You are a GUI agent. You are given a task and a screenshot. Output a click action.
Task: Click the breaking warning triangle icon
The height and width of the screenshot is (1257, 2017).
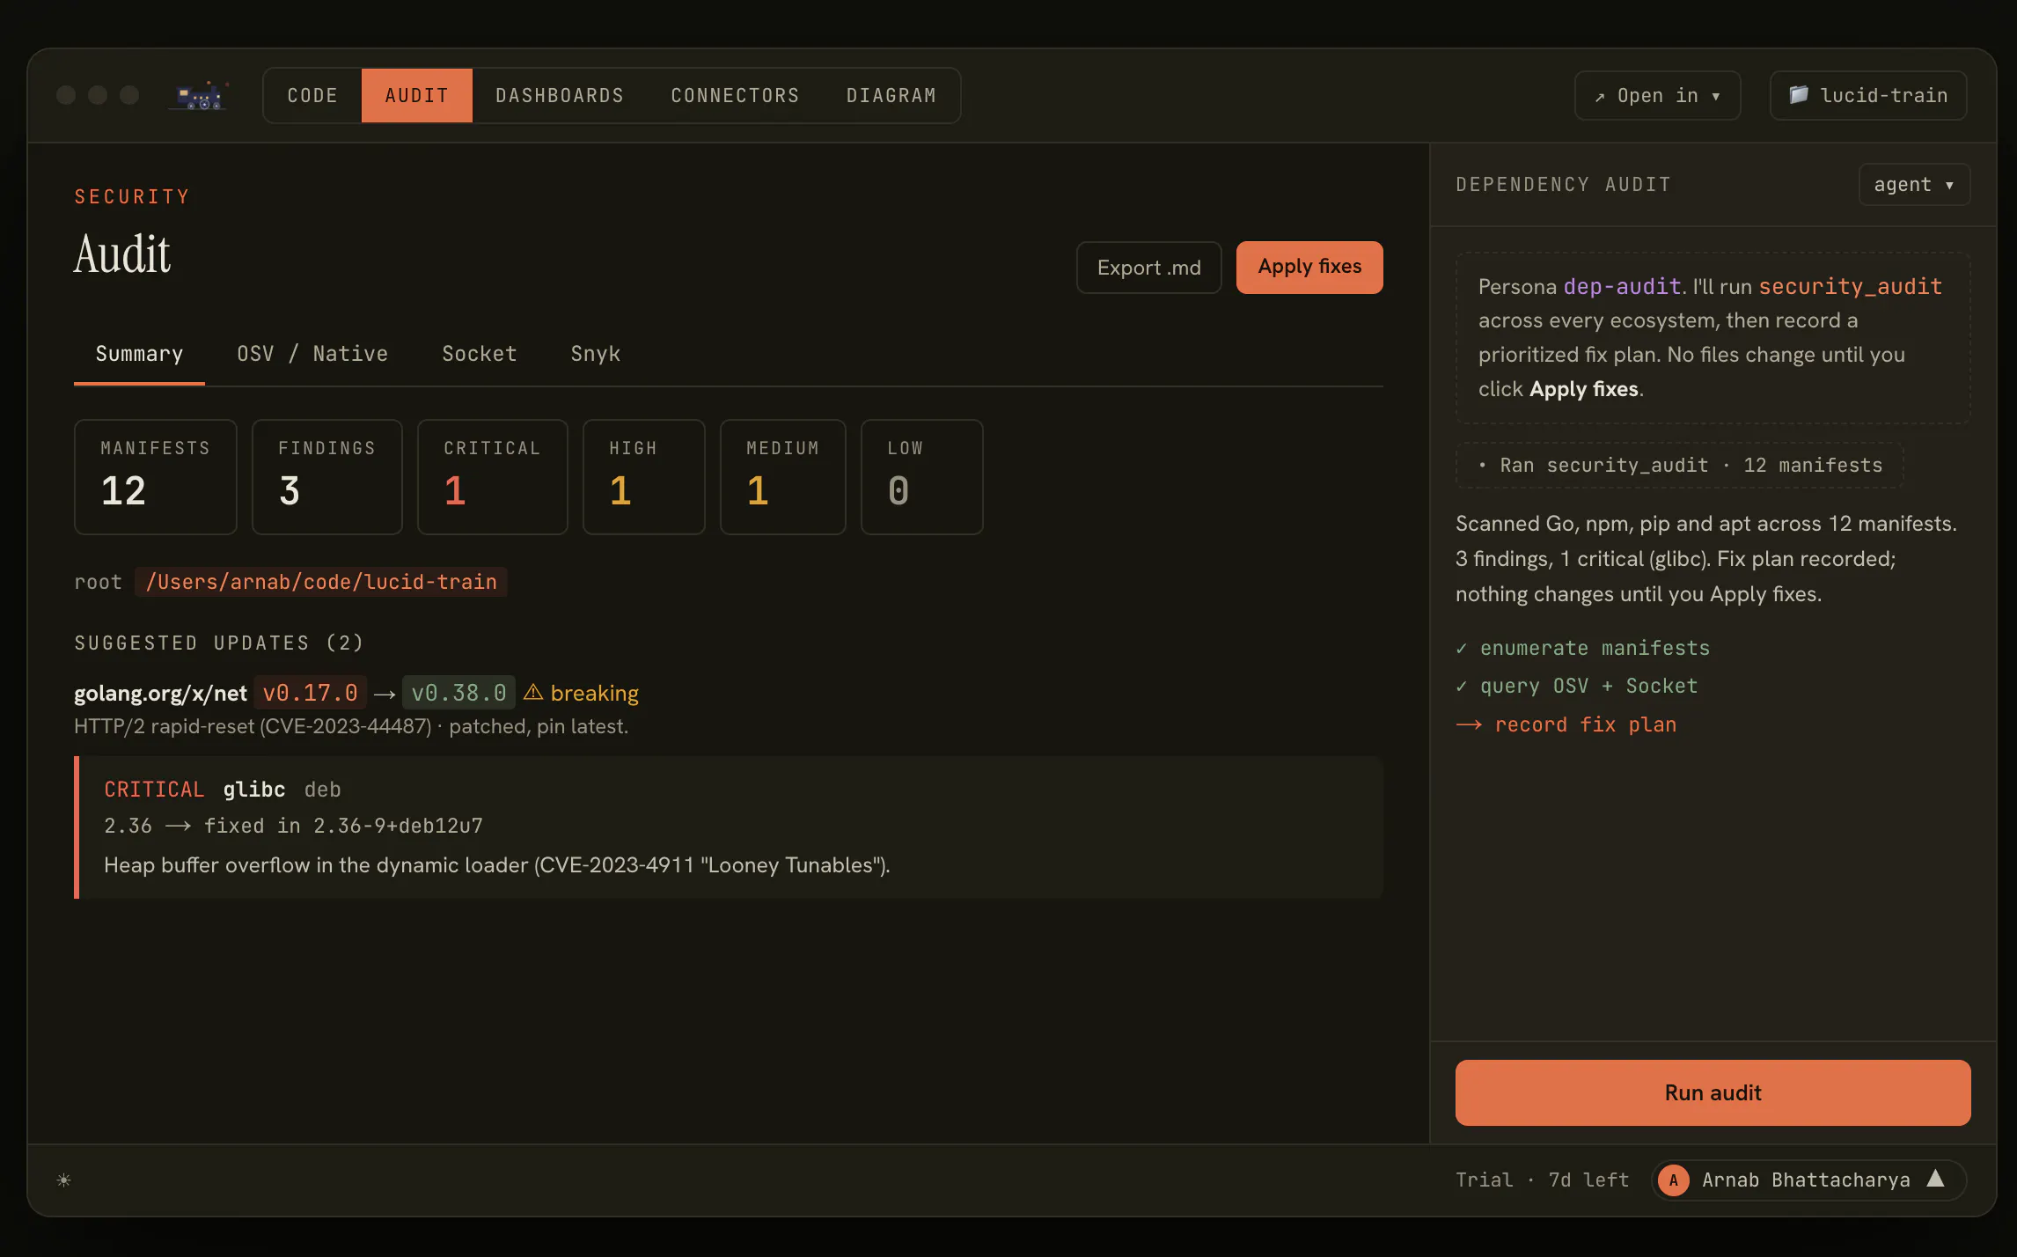(533, 693)
